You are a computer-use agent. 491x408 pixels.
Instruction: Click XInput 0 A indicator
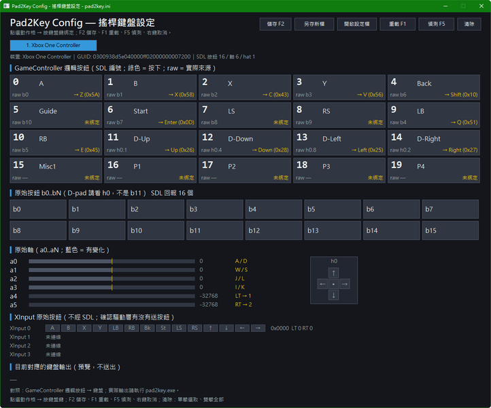(x=52, y=328)
